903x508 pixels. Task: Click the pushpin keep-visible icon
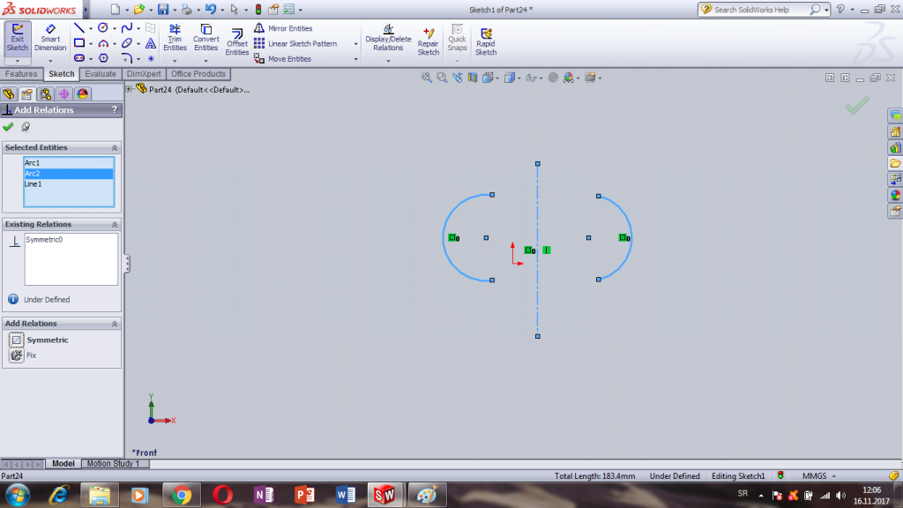click(26, 127)
